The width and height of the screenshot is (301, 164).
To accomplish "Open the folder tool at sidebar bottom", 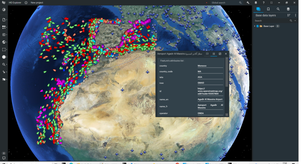I will coord(3,79).
